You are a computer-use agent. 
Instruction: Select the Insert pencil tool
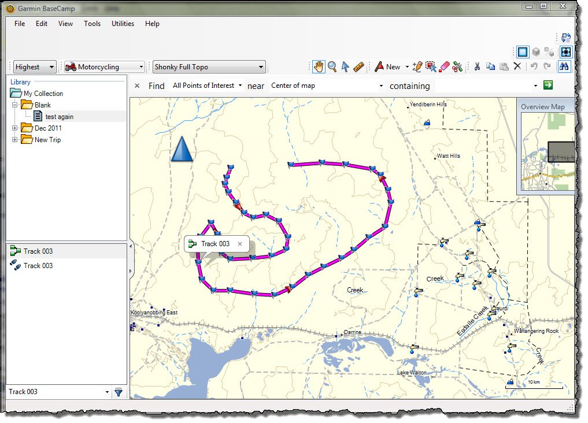point(417,66)
